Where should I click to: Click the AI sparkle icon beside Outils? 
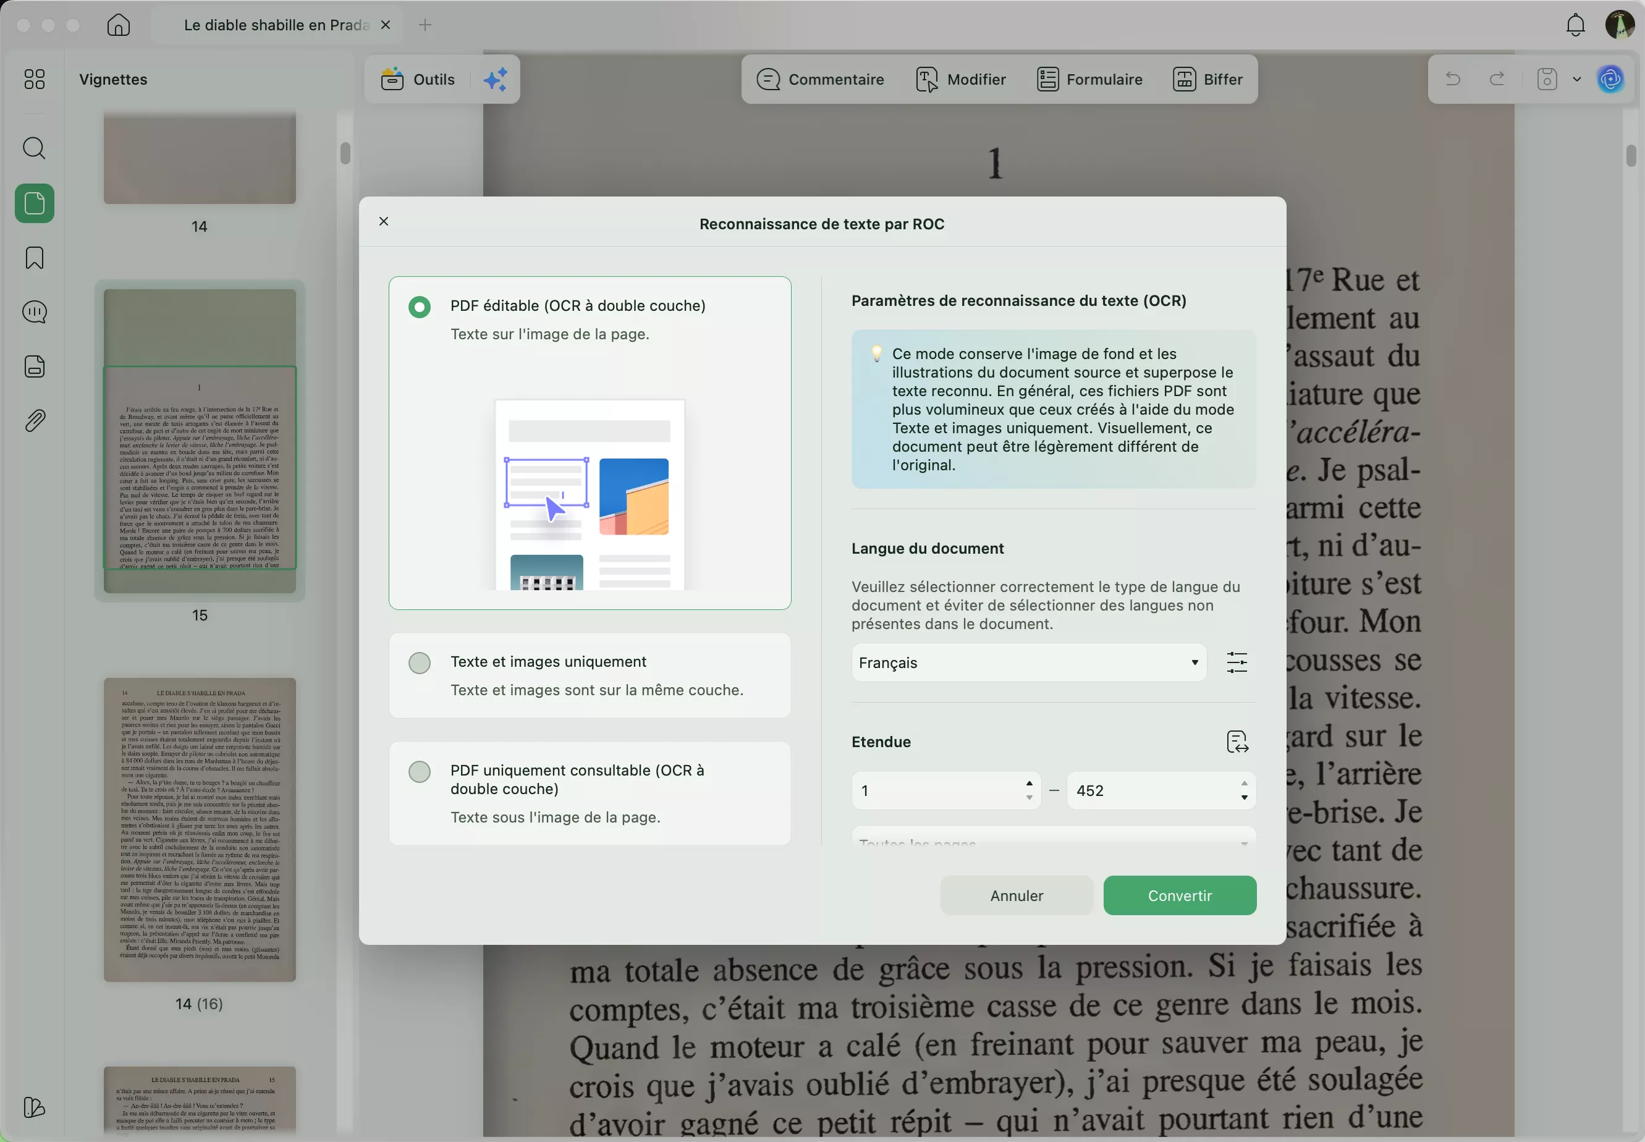point(495,80)
